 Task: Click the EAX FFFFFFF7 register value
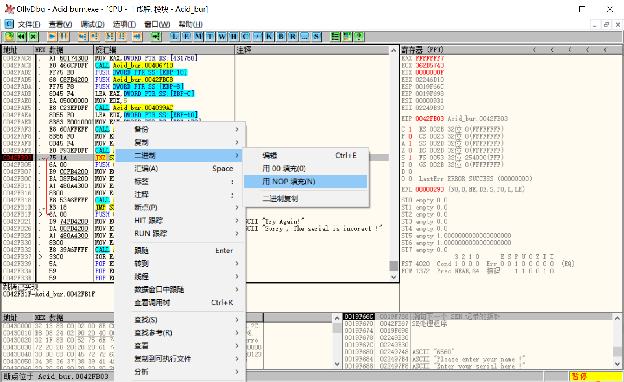430,58
